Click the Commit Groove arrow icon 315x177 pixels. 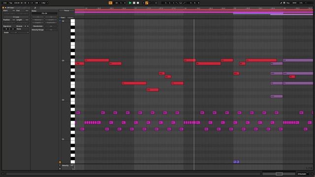pyautogui.click(x=28, y=26)
